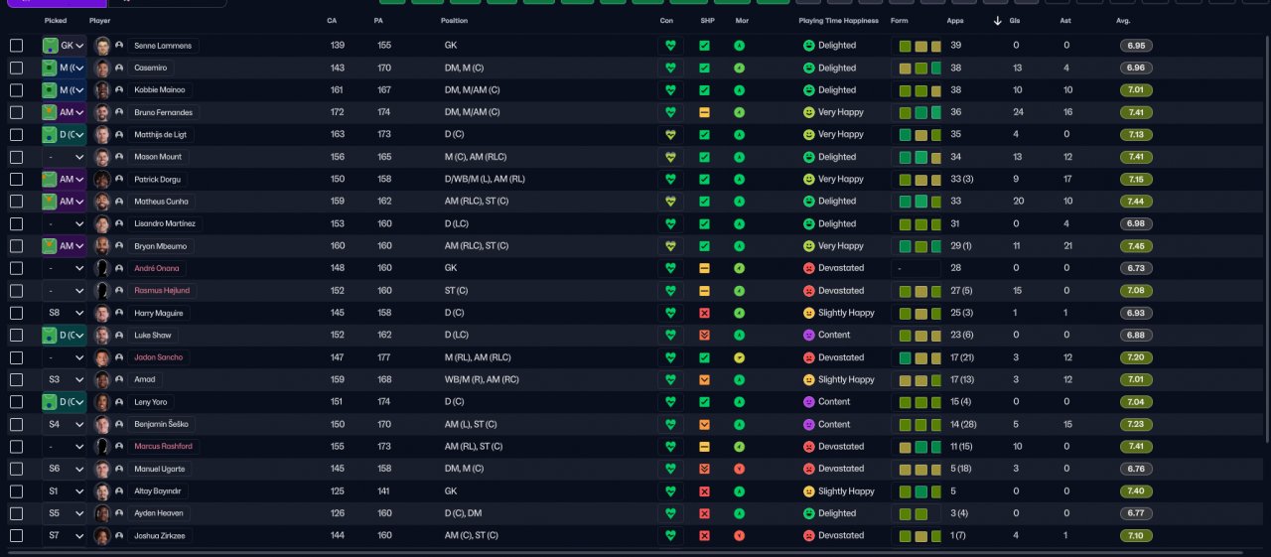Screen dimensions: 1271x557
Task: Click Bruno Fernandes' form squares
Action: [919, 112]
